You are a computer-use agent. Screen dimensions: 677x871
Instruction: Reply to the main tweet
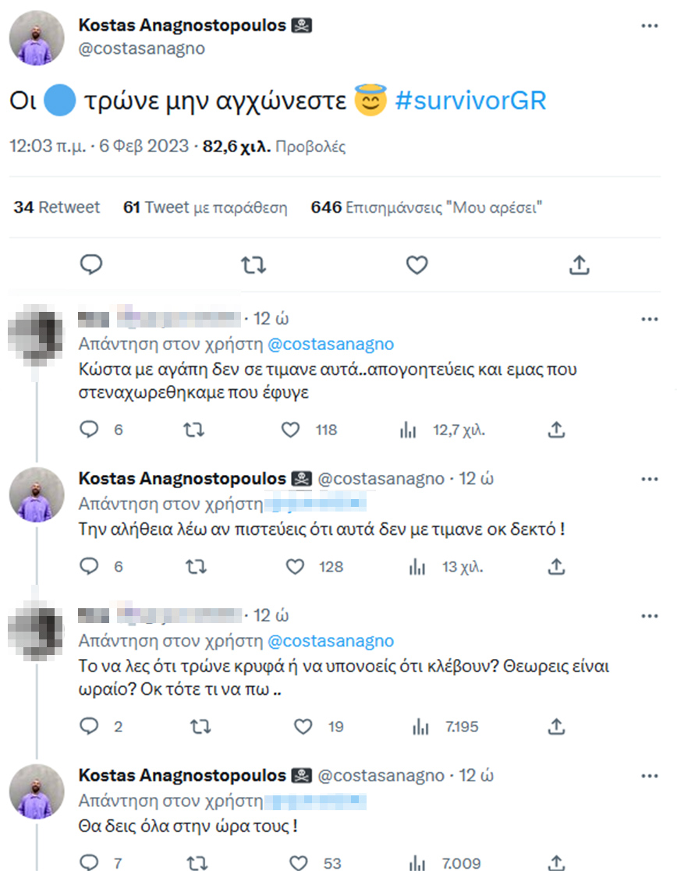click(x=92, y=265)
